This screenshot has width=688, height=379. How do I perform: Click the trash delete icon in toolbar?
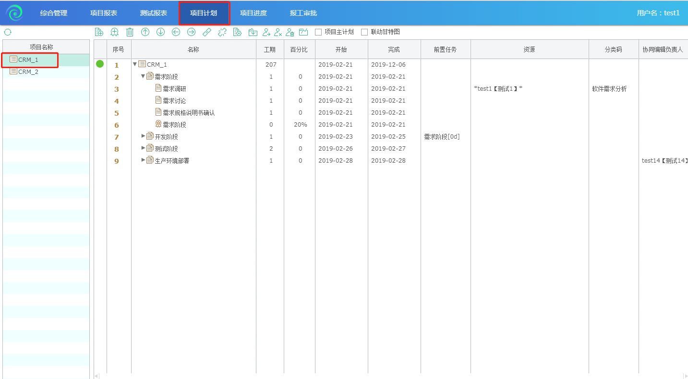pos(130,32)
